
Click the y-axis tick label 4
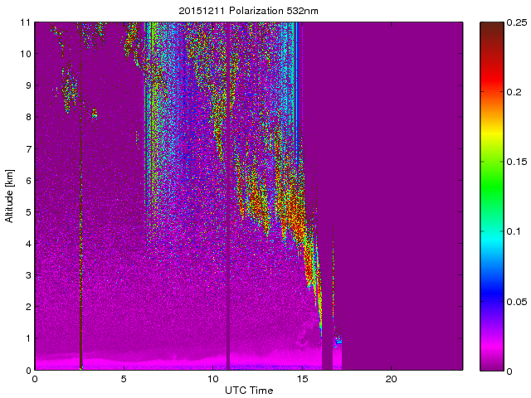[x=27, y=244]
